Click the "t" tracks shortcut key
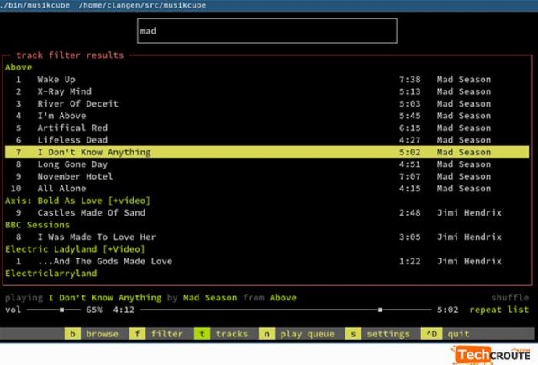The height and width of the screenshot is (365, 538). pos(202,334)
